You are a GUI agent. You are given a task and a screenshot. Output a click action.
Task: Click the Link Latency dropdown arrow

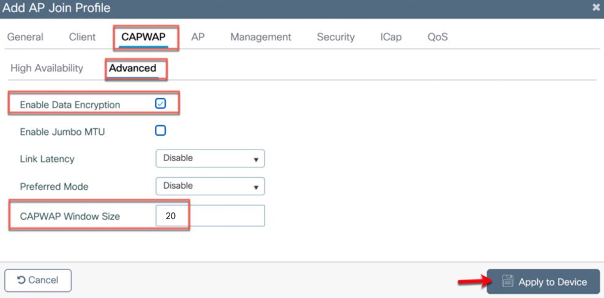(256, 160)
